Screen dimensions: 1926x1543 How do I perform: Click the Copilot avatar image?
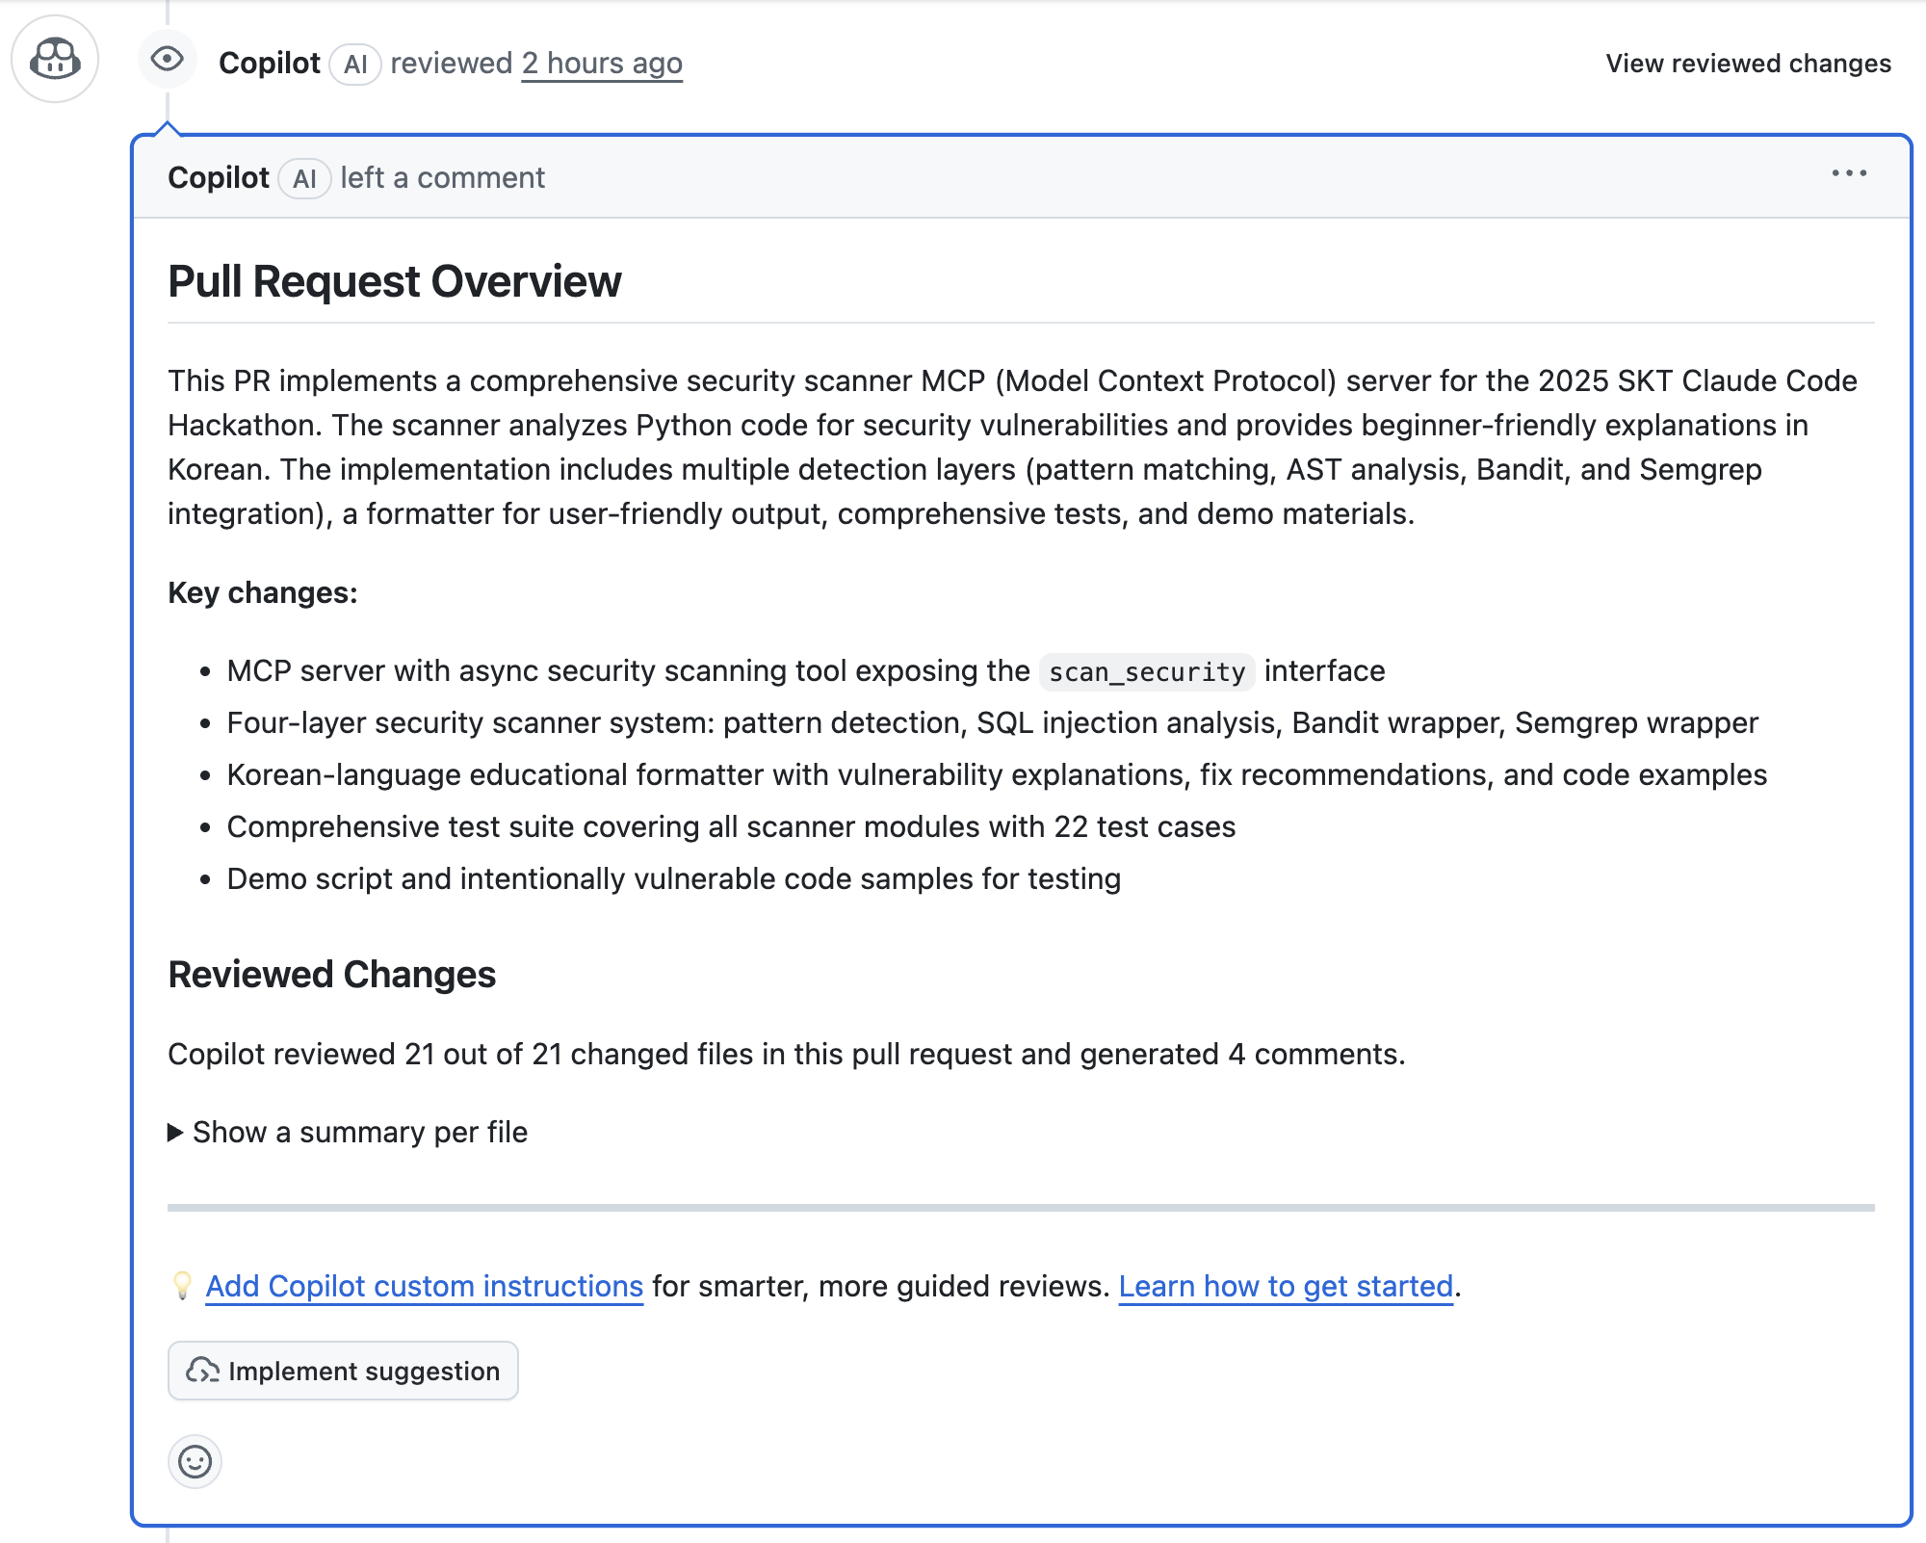coord(55,60)
